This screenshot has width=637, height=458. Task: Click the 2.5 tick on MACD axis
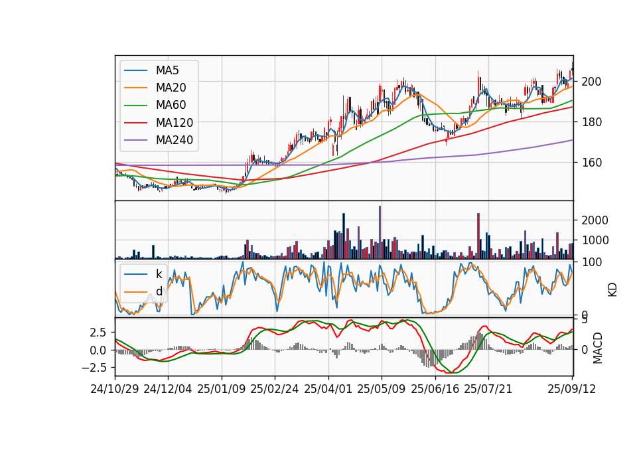pyautogui.click(x=98, y=333)
